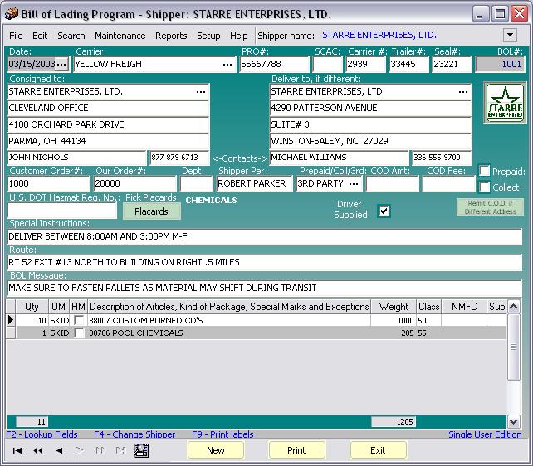
Task: Open the Maintenance menu
Action: point(120,36)
